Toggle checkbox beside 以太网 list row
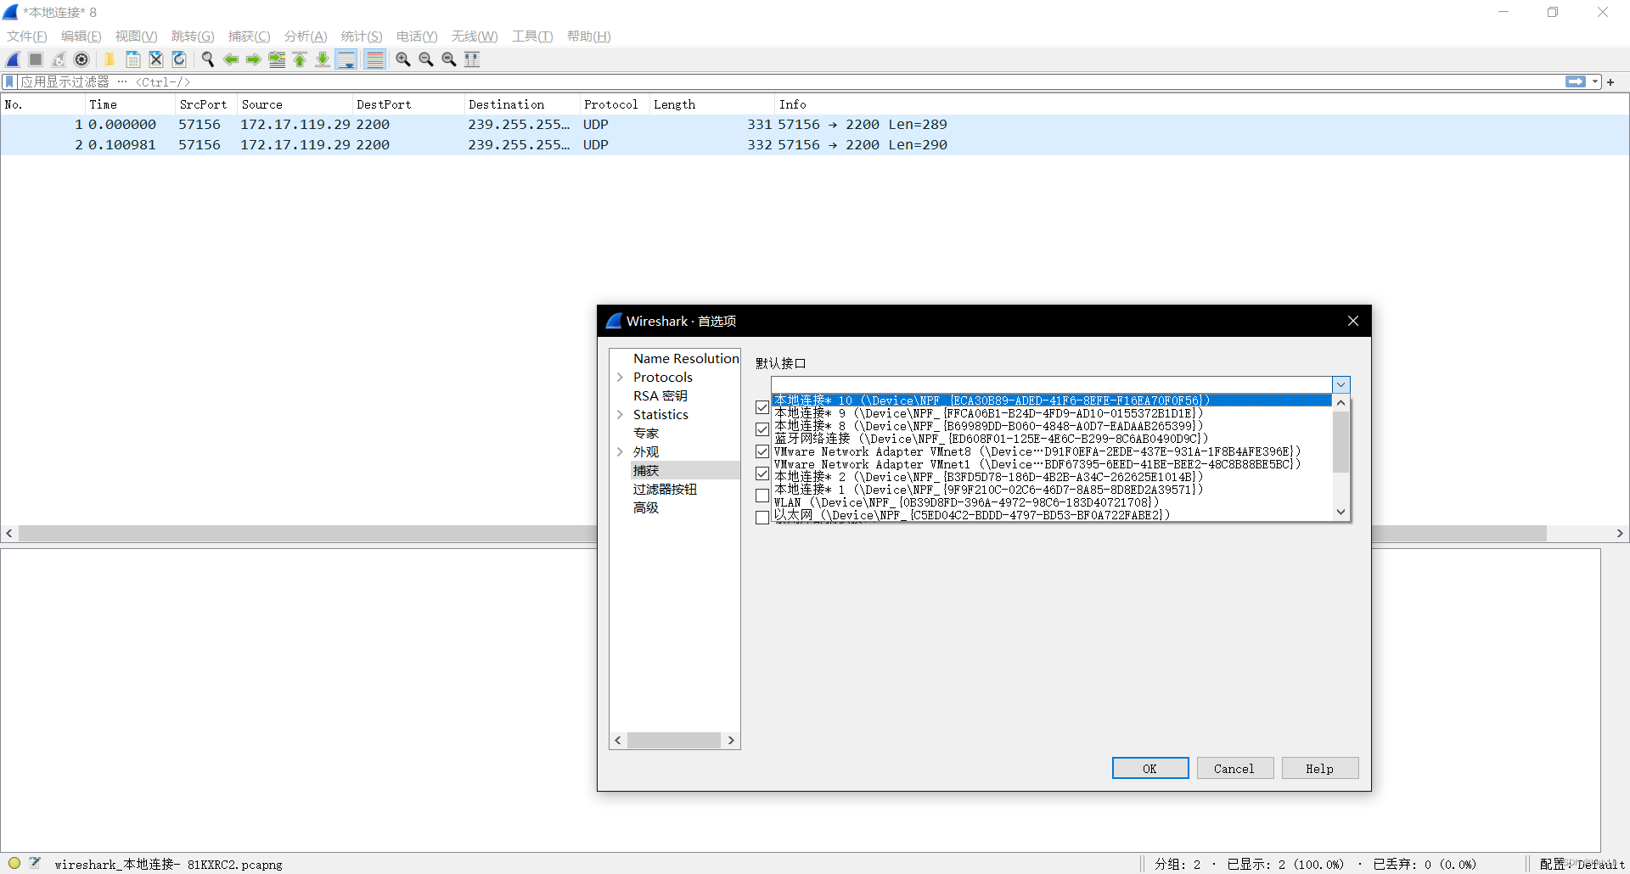The width and height of the screenshot is (1630, 874). coord(762,517)
